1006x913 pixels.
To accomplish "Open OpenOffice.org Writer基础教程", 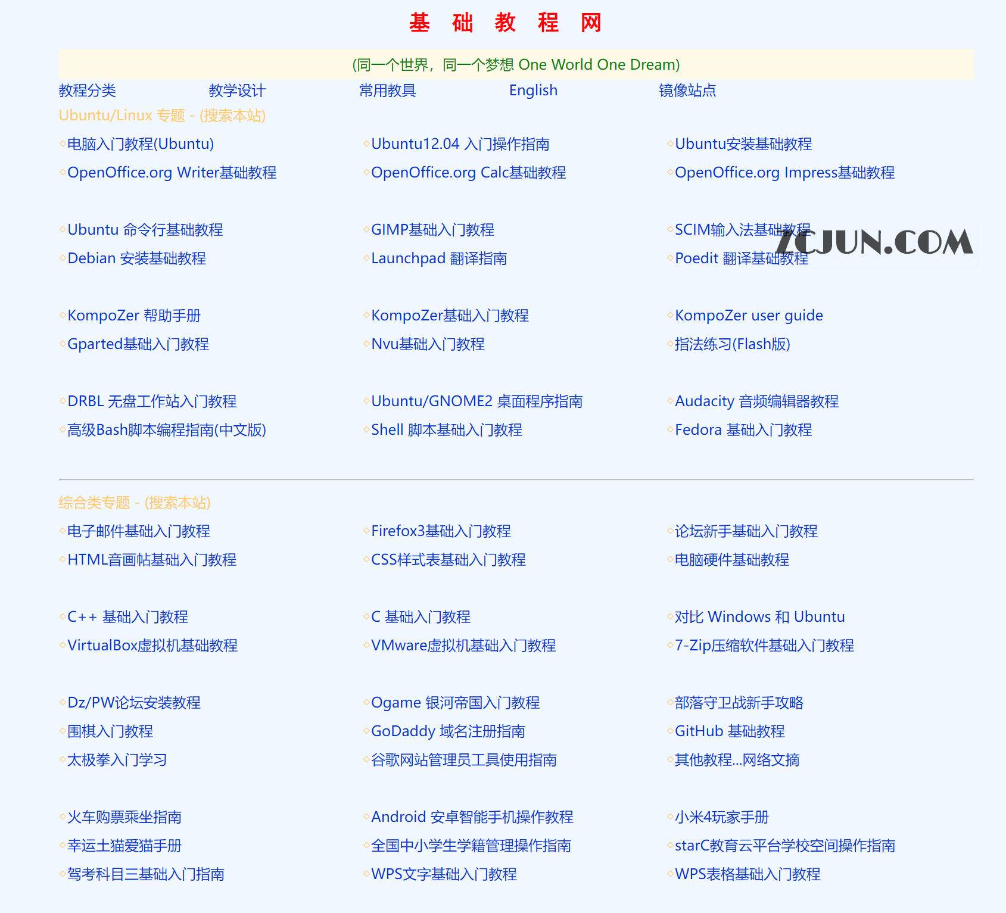I will point(172,172).
